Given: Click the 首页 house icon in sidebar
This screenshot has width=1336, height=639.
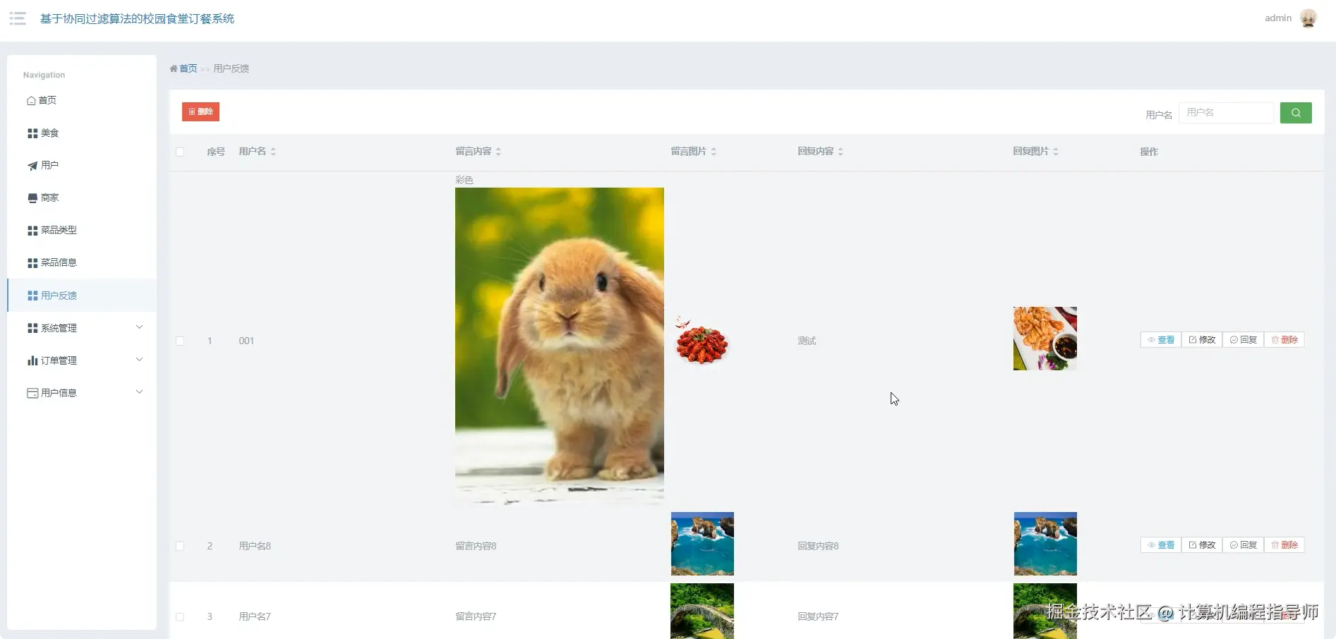Looking at the screenshot, I should pyautogui.click(x=31, y=101).
